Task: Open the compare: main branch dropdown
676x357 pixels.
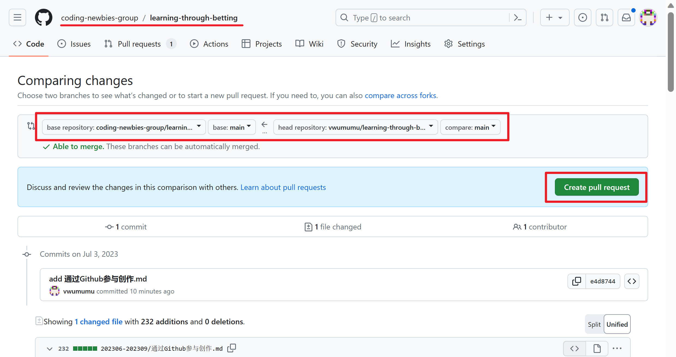Action: (470, 127)
